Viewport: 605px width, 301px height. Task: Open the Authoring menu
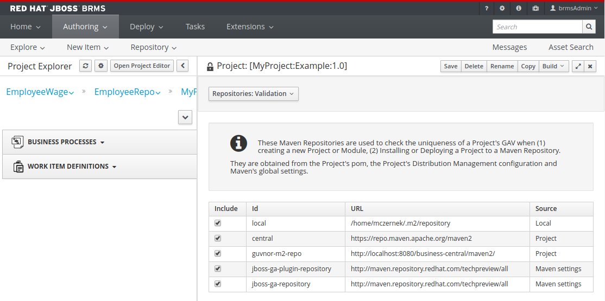pyautogui.click(x=85, y=27)
